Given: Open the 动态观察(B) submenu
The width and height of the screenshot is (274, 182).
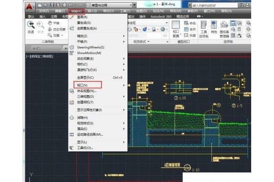Looking at the screenshot, I should (x=98, y=59).
